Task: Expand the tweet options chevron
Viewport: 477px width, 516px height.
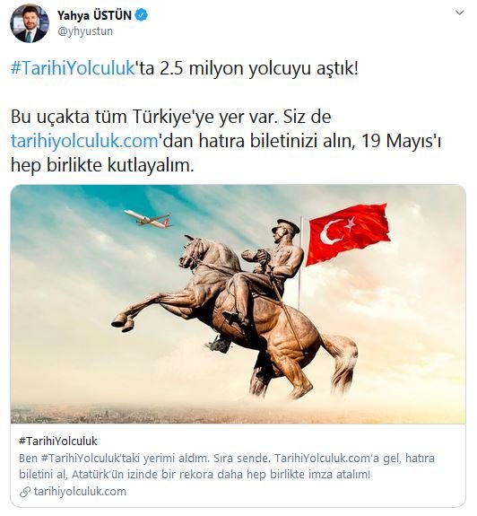Action: [x=459, y=13]
